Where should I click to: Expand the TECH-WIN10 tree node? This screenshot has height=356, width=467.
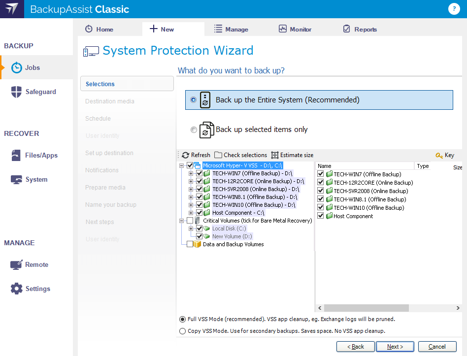(x=191, y=205)
